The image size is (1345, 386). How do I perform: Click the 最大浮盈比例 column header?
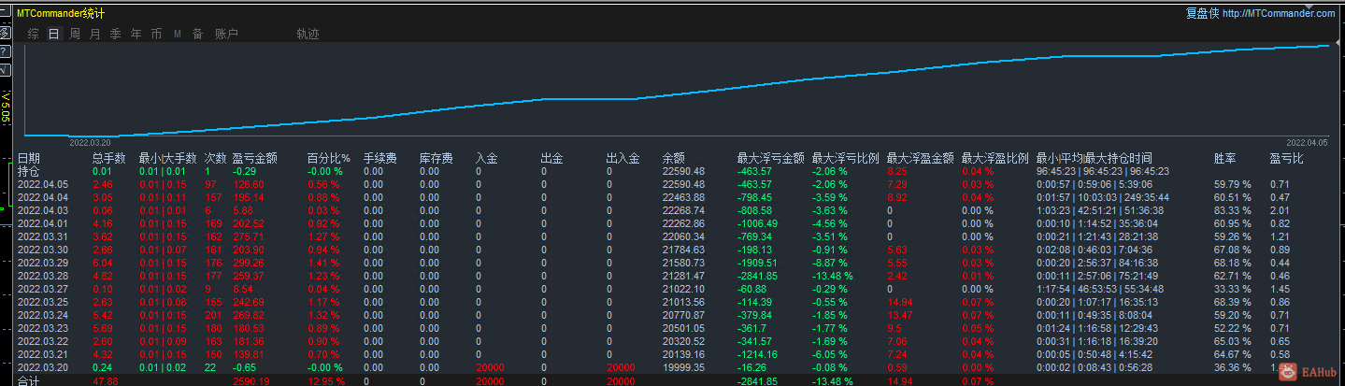[x=995, y=159]
